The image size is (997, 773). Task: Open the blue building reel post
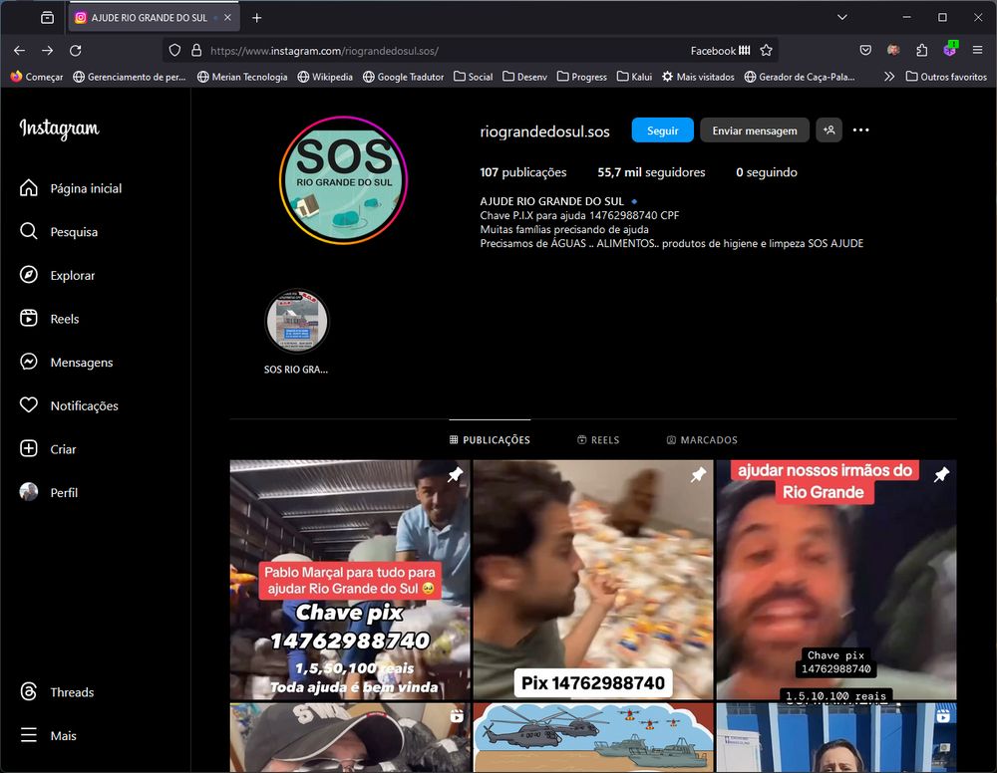pyautogui.click(x=836, y=737)
